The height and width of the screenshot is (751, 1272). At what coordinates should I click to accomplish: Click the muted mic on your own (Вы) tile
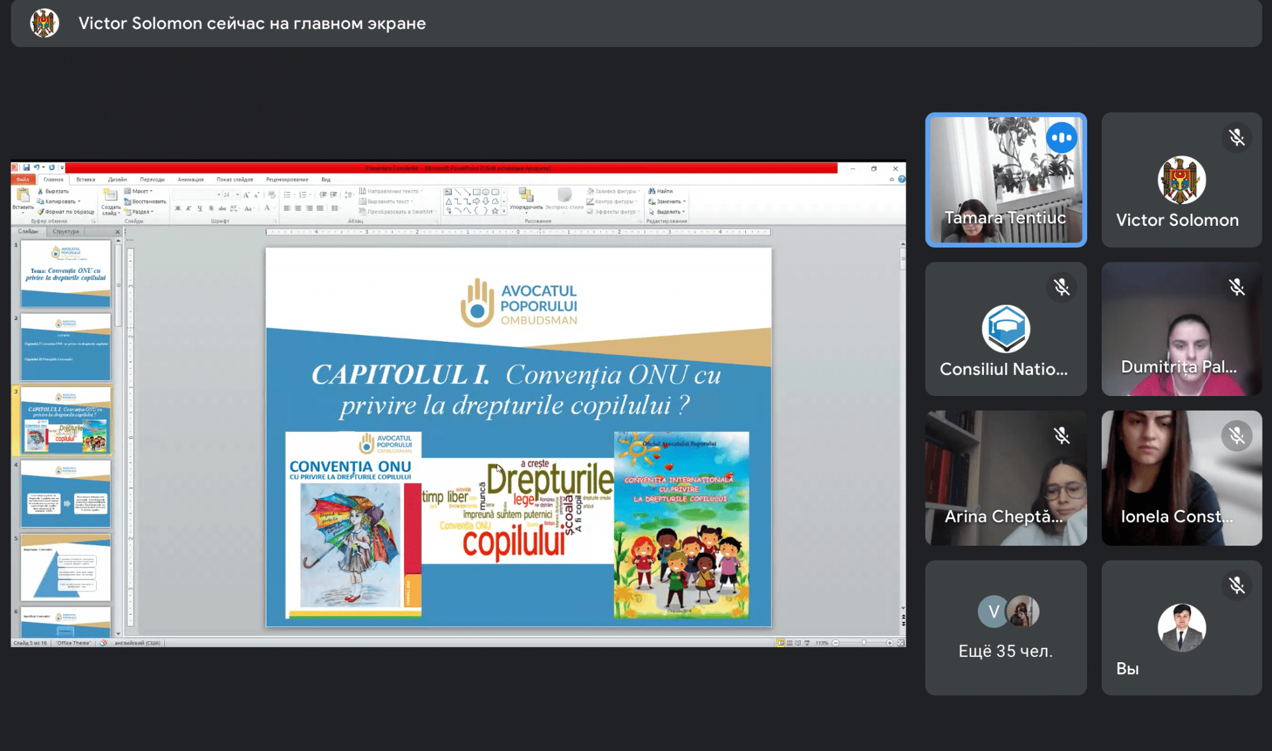pos(1237,585)
